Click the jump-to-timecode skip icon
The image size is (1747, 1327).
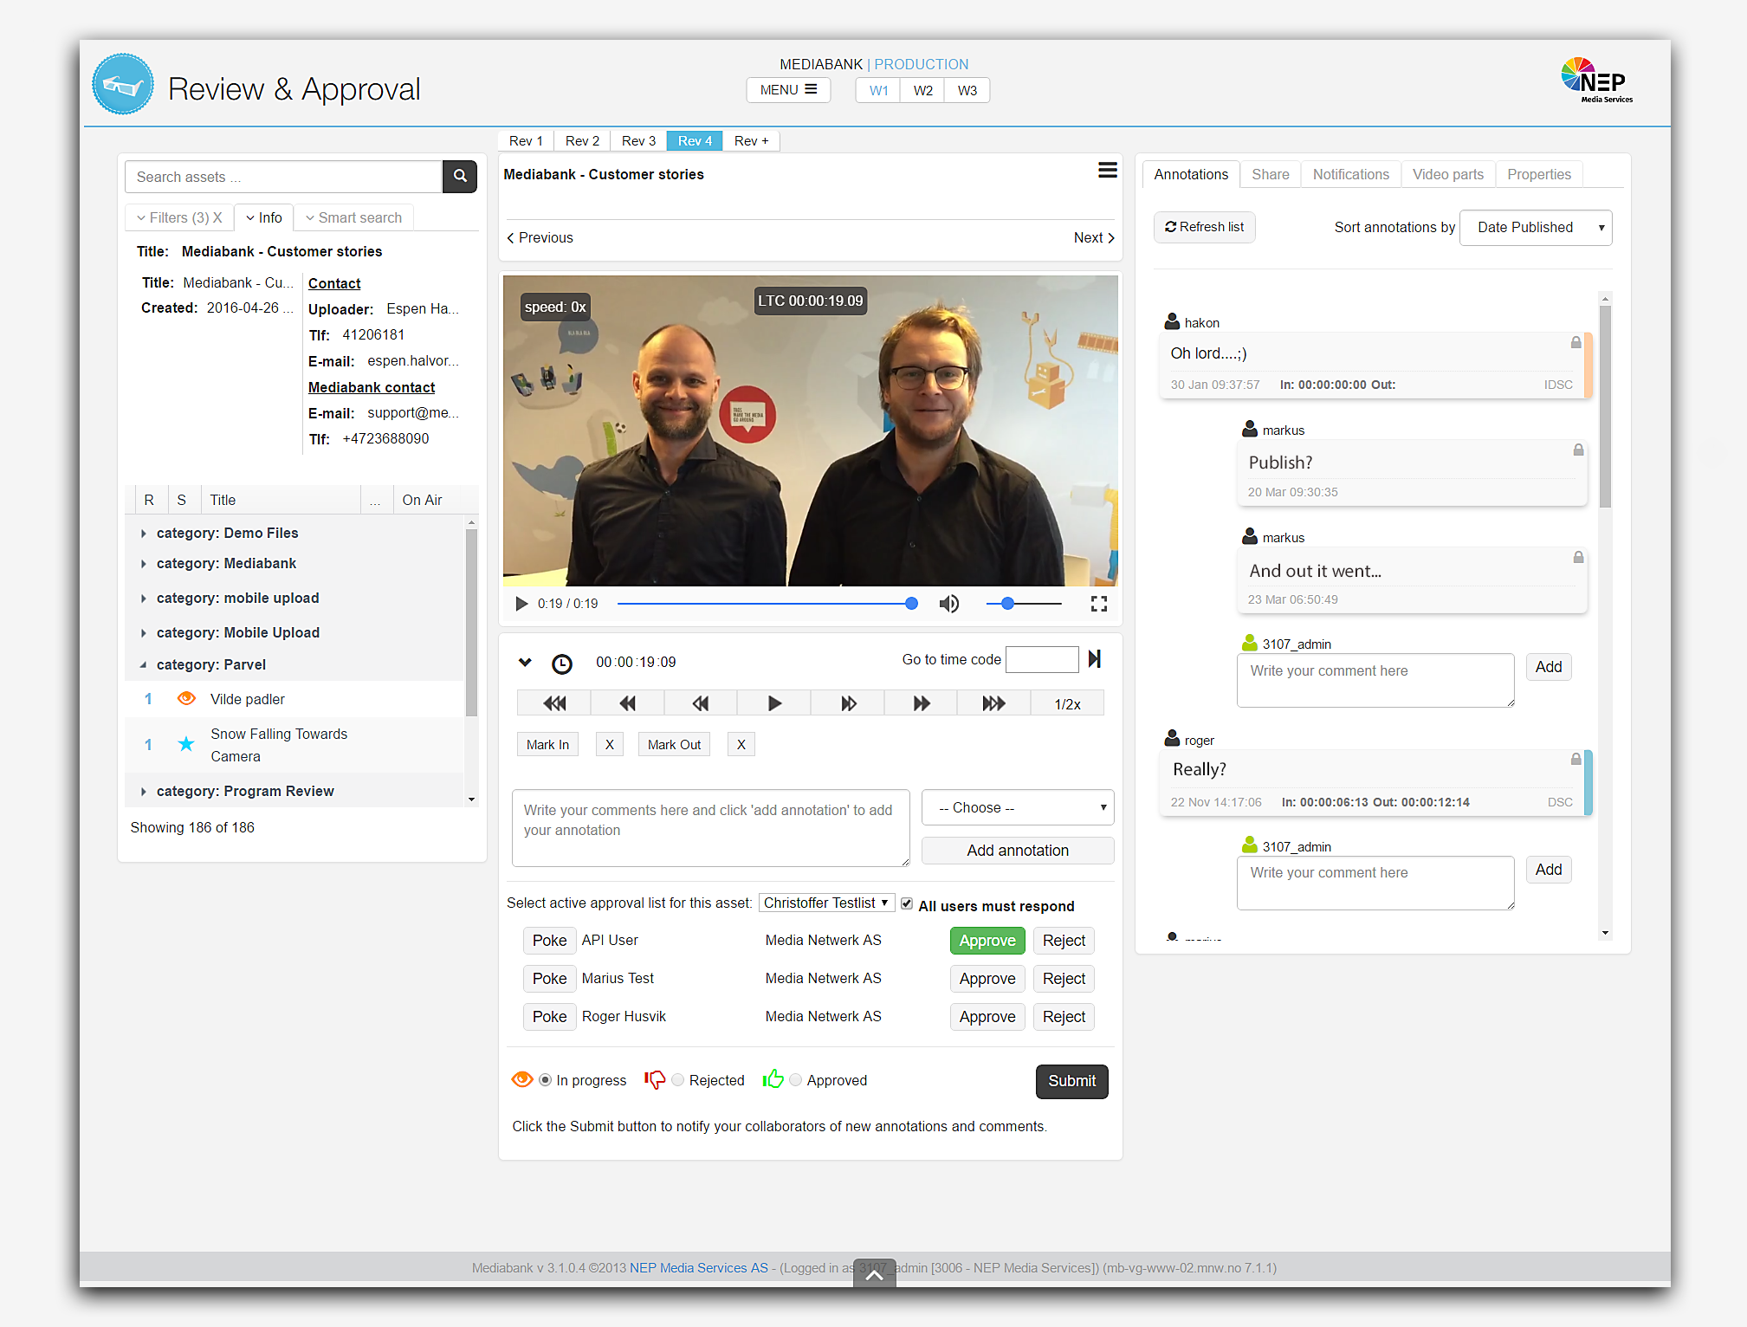(x=1095, y=659)
